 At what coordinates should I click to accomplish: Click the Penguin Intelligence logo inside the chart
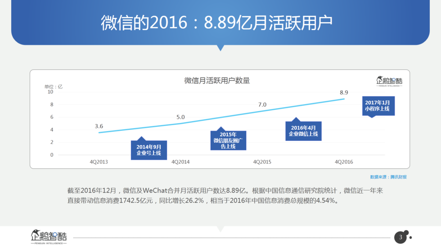(389, 81)
